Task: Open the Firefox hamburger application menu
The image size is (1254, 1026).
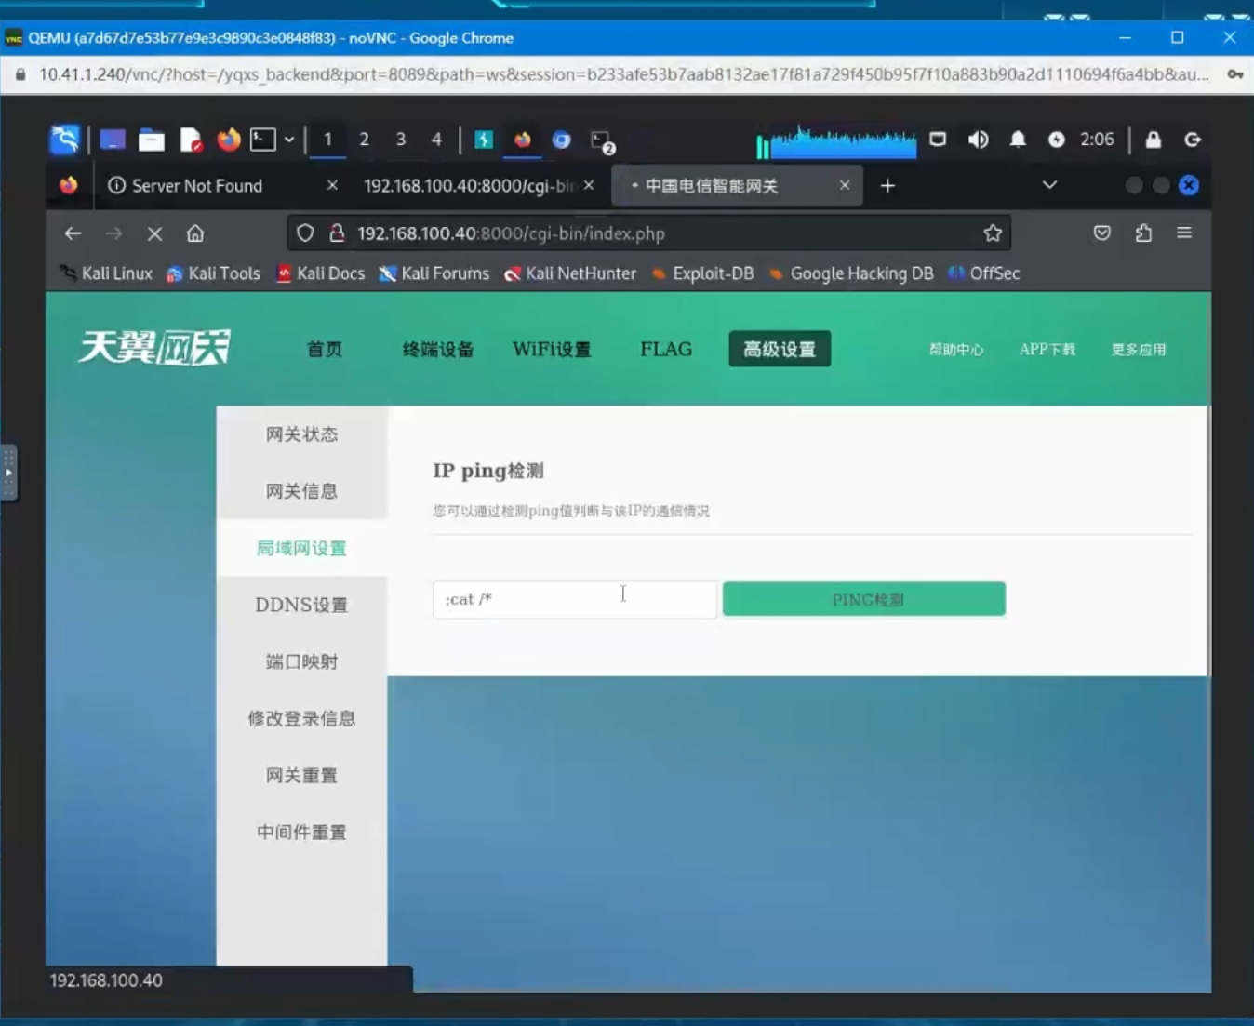Action: [x=1184, y=233]
